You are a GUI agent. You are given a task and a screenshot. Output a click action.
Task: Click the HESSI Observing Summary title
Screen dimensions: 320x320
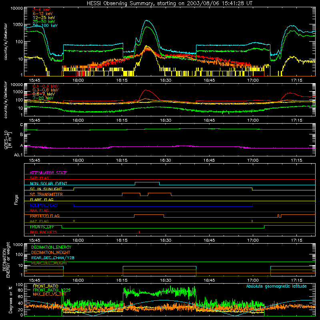170,4
